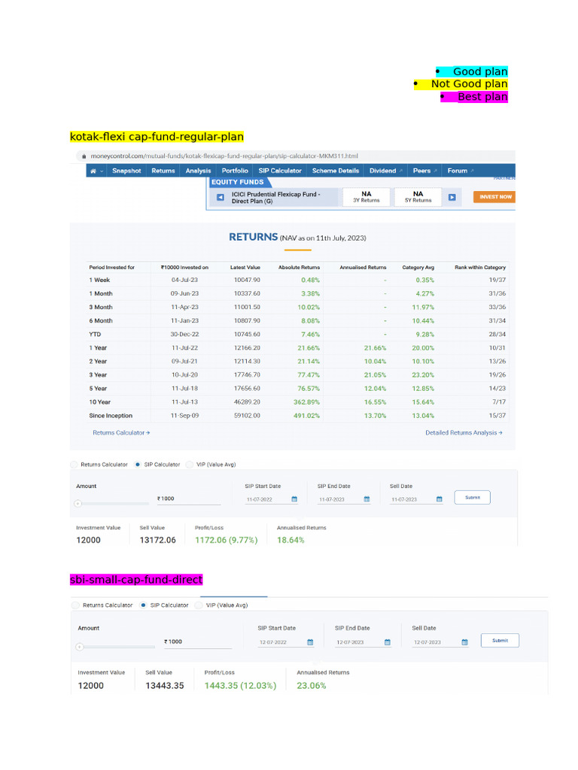The image size is (578, 770).
Task: Select VIP (Value Avg) radio in kotak section
Action: [190, 465]
